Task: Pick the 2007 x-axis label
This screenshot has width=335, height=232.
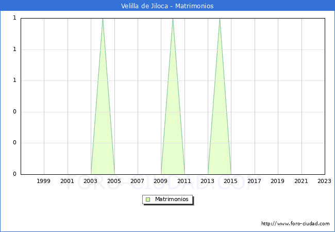Action: pyautogui.click(x=138, y=181)
